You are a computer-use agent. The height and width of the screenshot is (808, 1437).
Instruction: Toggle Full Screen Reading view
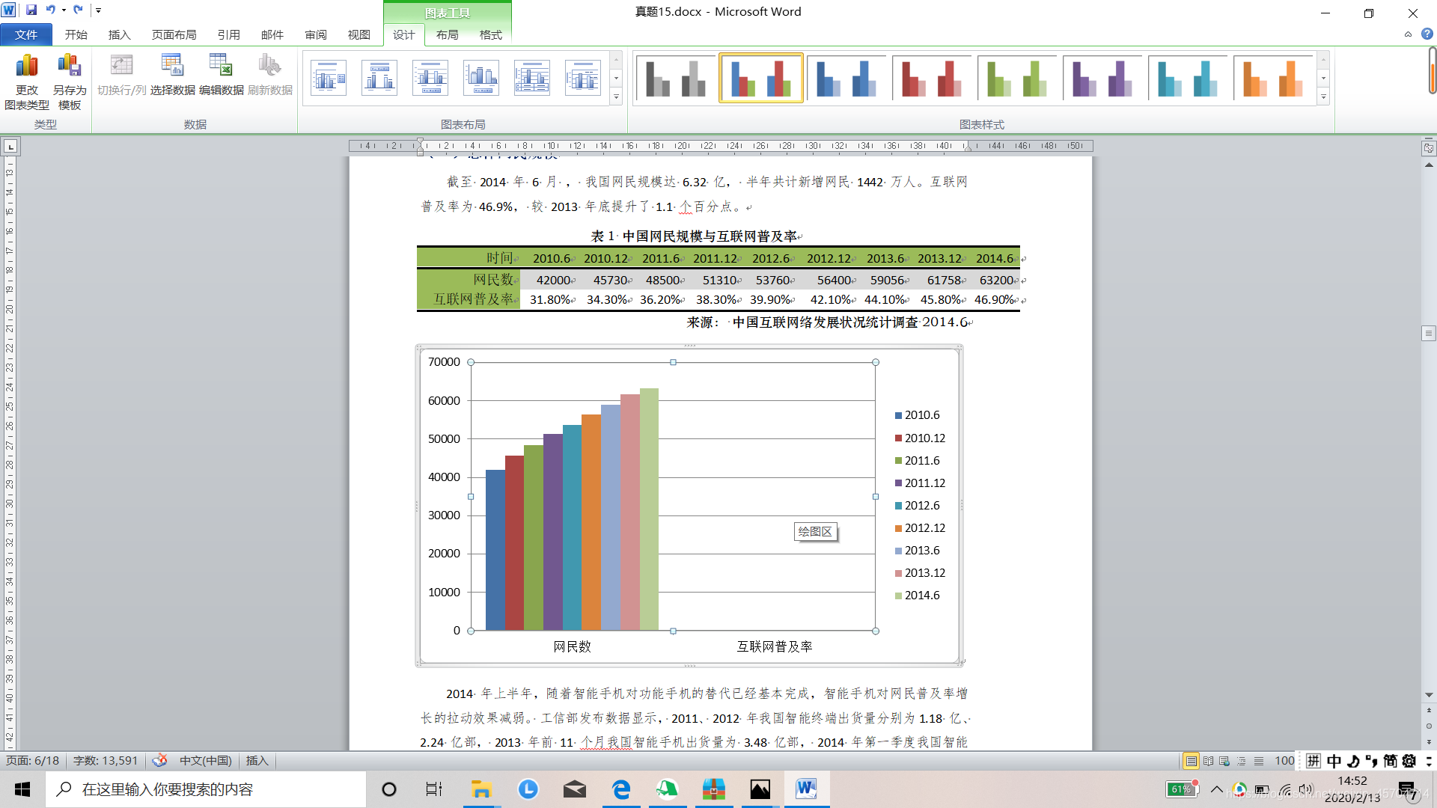coord(1208,761)
